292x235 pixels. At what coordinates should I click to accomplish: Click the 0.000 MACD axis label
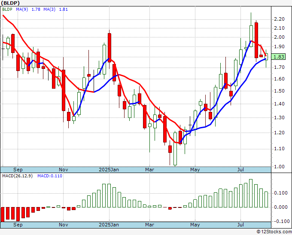(x=281, y=207)
